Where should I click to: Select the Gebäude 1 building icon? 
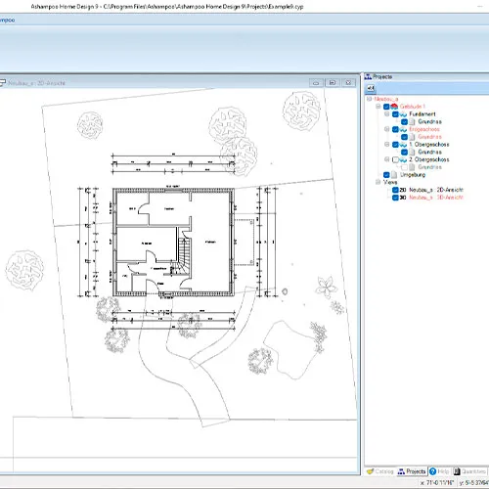tap(394, 107)
